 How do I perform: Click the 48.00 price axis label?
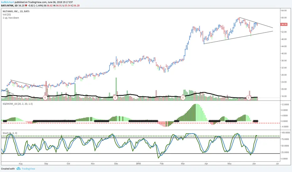284,39
